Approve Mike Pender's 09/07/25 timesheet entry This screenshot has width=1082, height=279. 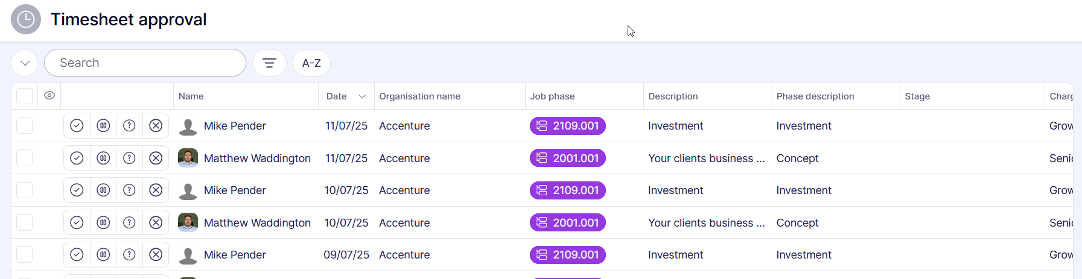[77, 255]
